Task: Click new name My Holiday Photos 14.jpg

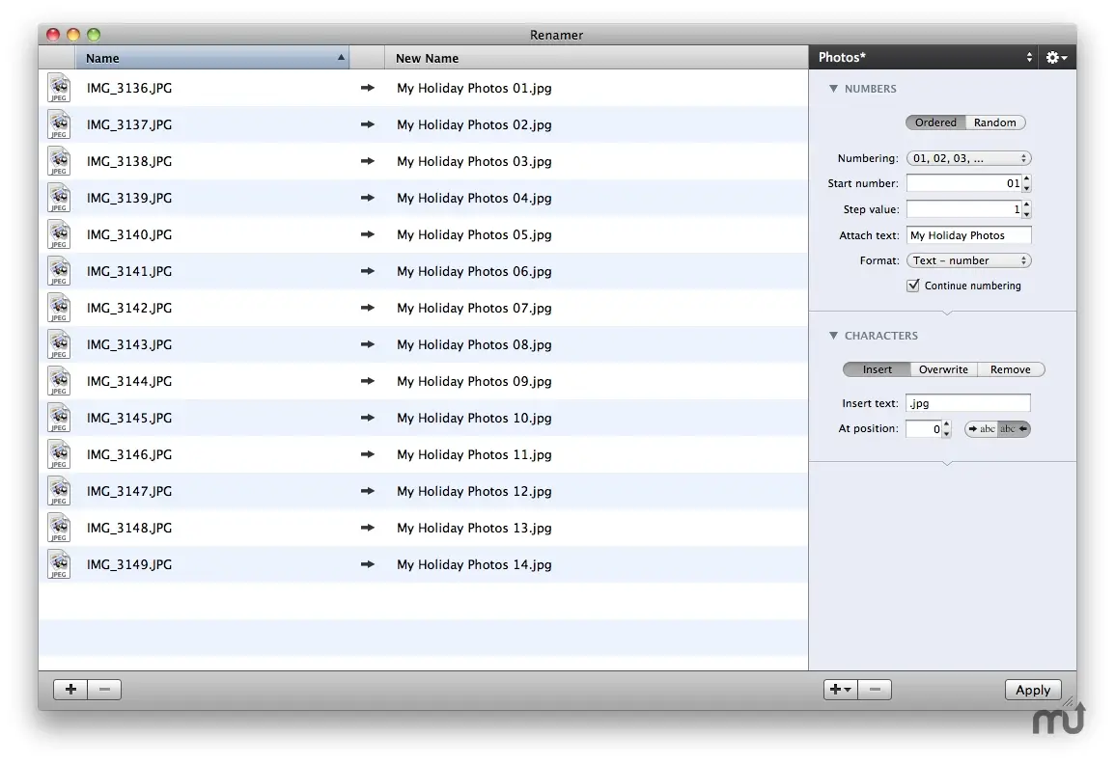Action: click(x=474, y=564)
